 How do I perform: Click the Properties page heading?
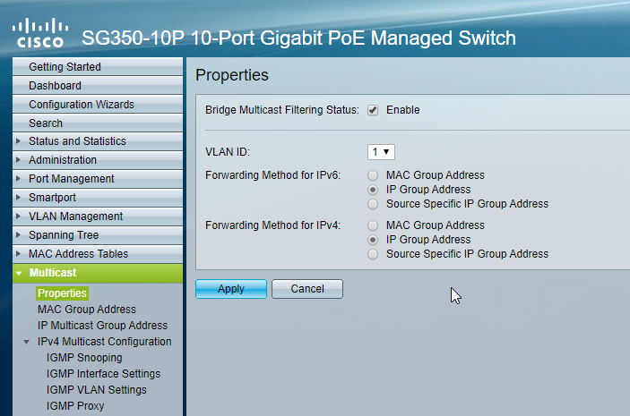pos(232,75)
